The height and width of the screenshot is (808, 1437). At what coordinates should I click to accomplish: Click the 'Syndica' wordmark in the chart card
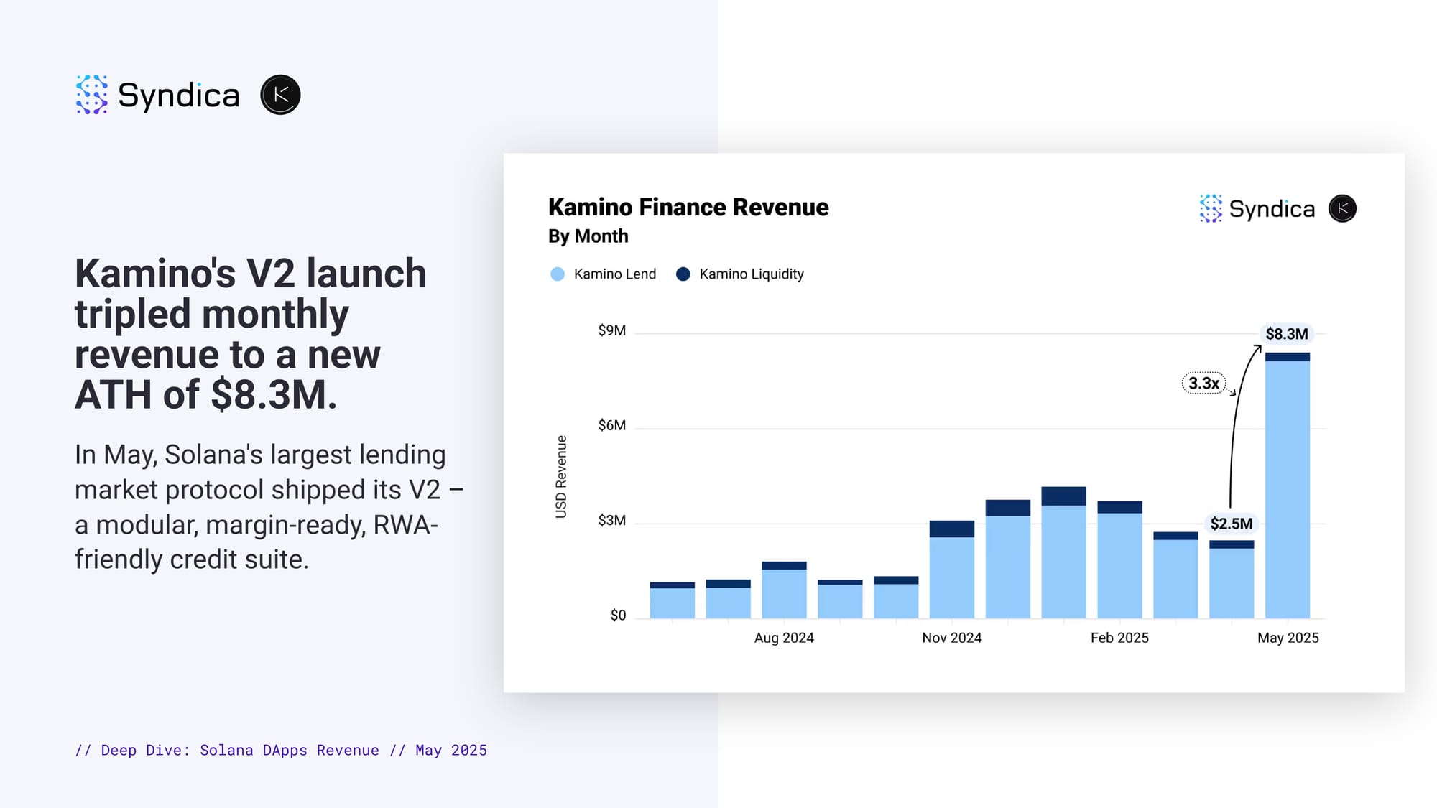pyautogui.click(x=1272, y=209)
